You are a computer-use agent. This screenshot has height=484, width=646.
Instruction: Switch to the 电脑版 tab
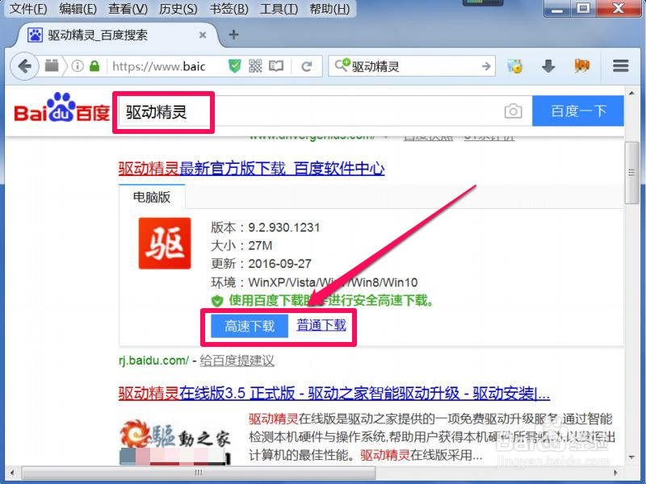coord(151,196)
